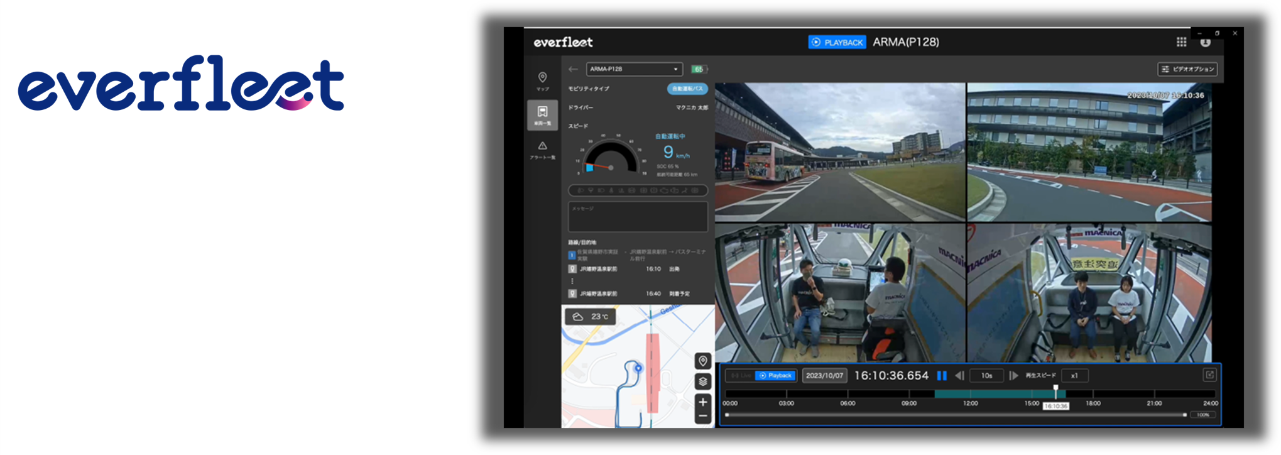1281x455 pixels.
Task: Select the vehicle list sidebar icon
Action: coord(542,115)
